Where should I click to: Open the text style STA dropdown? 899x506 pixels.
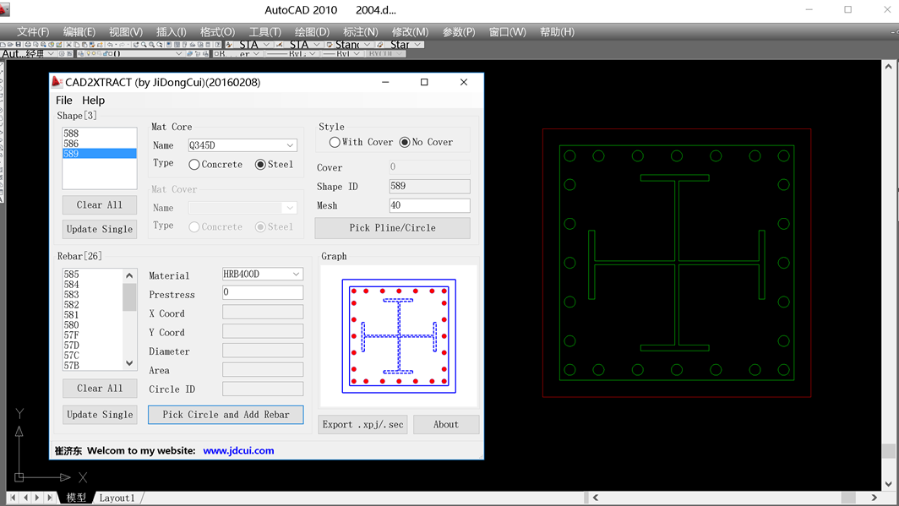point(267,45)
